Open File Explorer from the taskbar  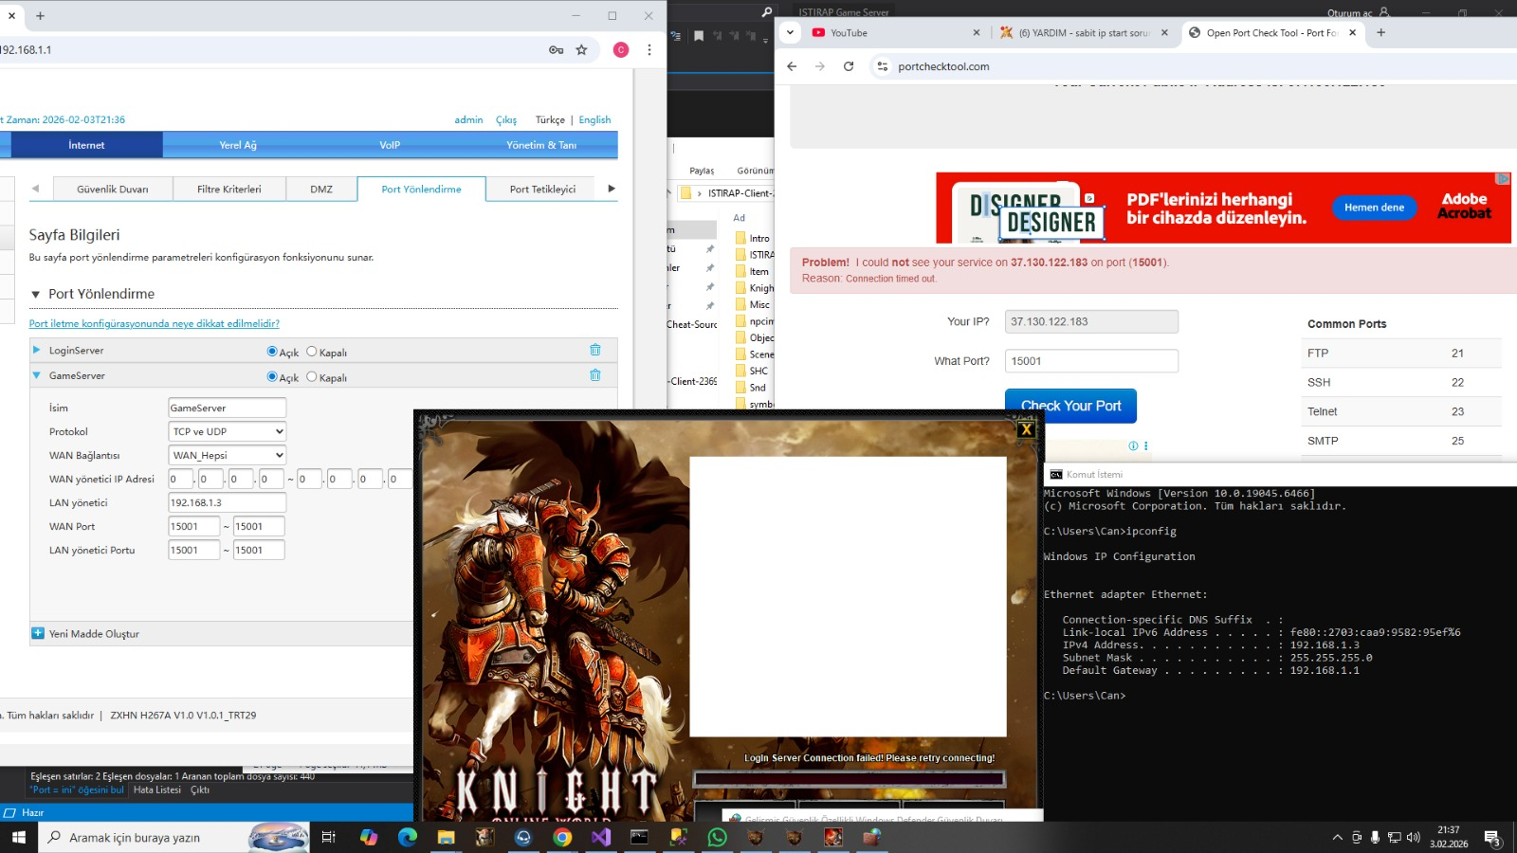pos(446,837)
